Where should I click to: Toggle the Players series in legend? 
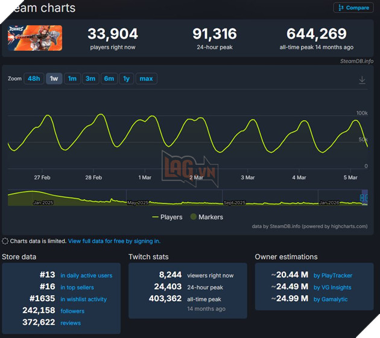(x=167, y=217)
